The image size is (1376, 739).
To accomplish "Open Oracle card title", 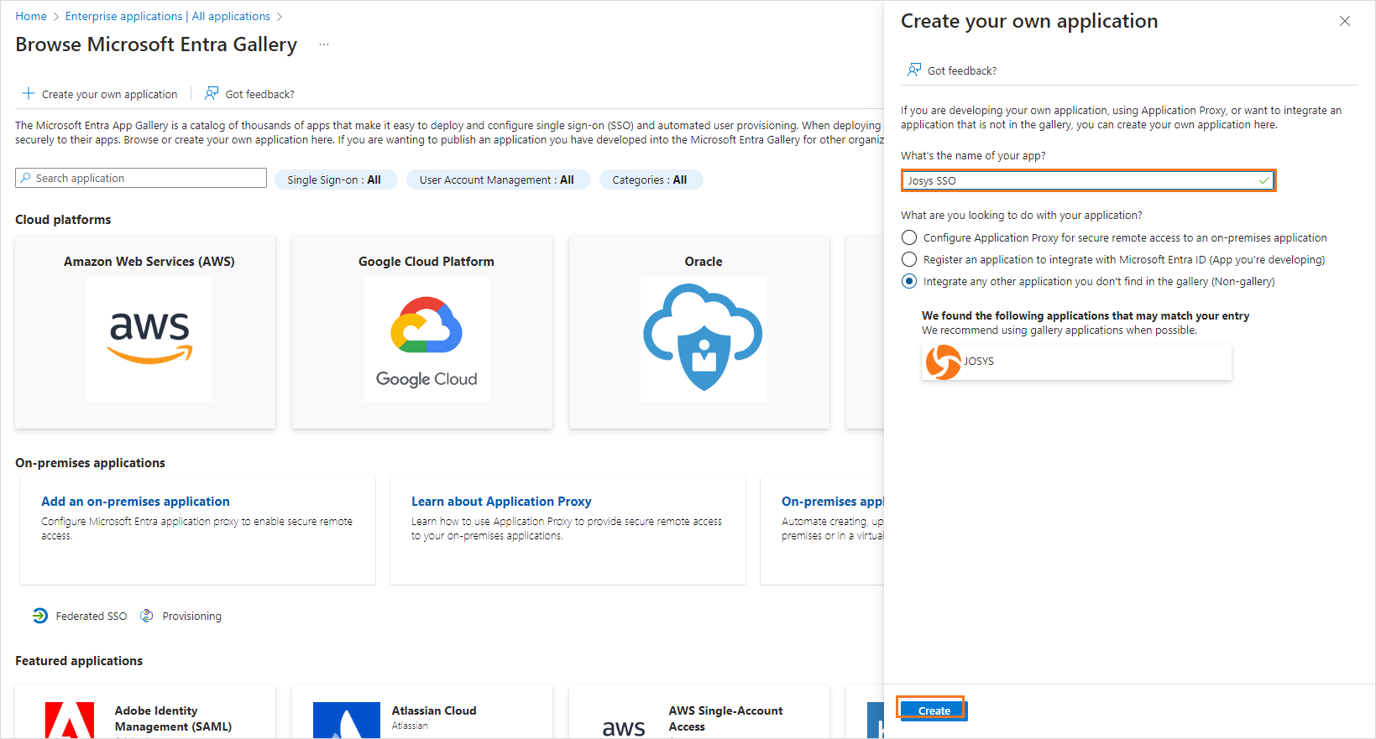I will click(704, 261).
